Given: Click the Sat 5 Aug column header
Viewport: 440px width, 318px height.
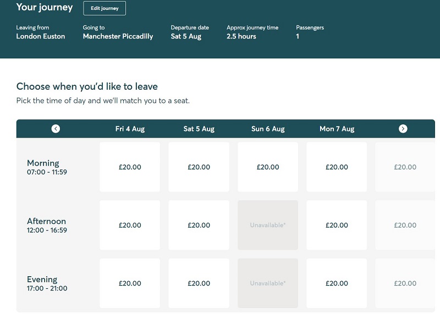Looking at the screenshot, I should click(x=199, y=129).
